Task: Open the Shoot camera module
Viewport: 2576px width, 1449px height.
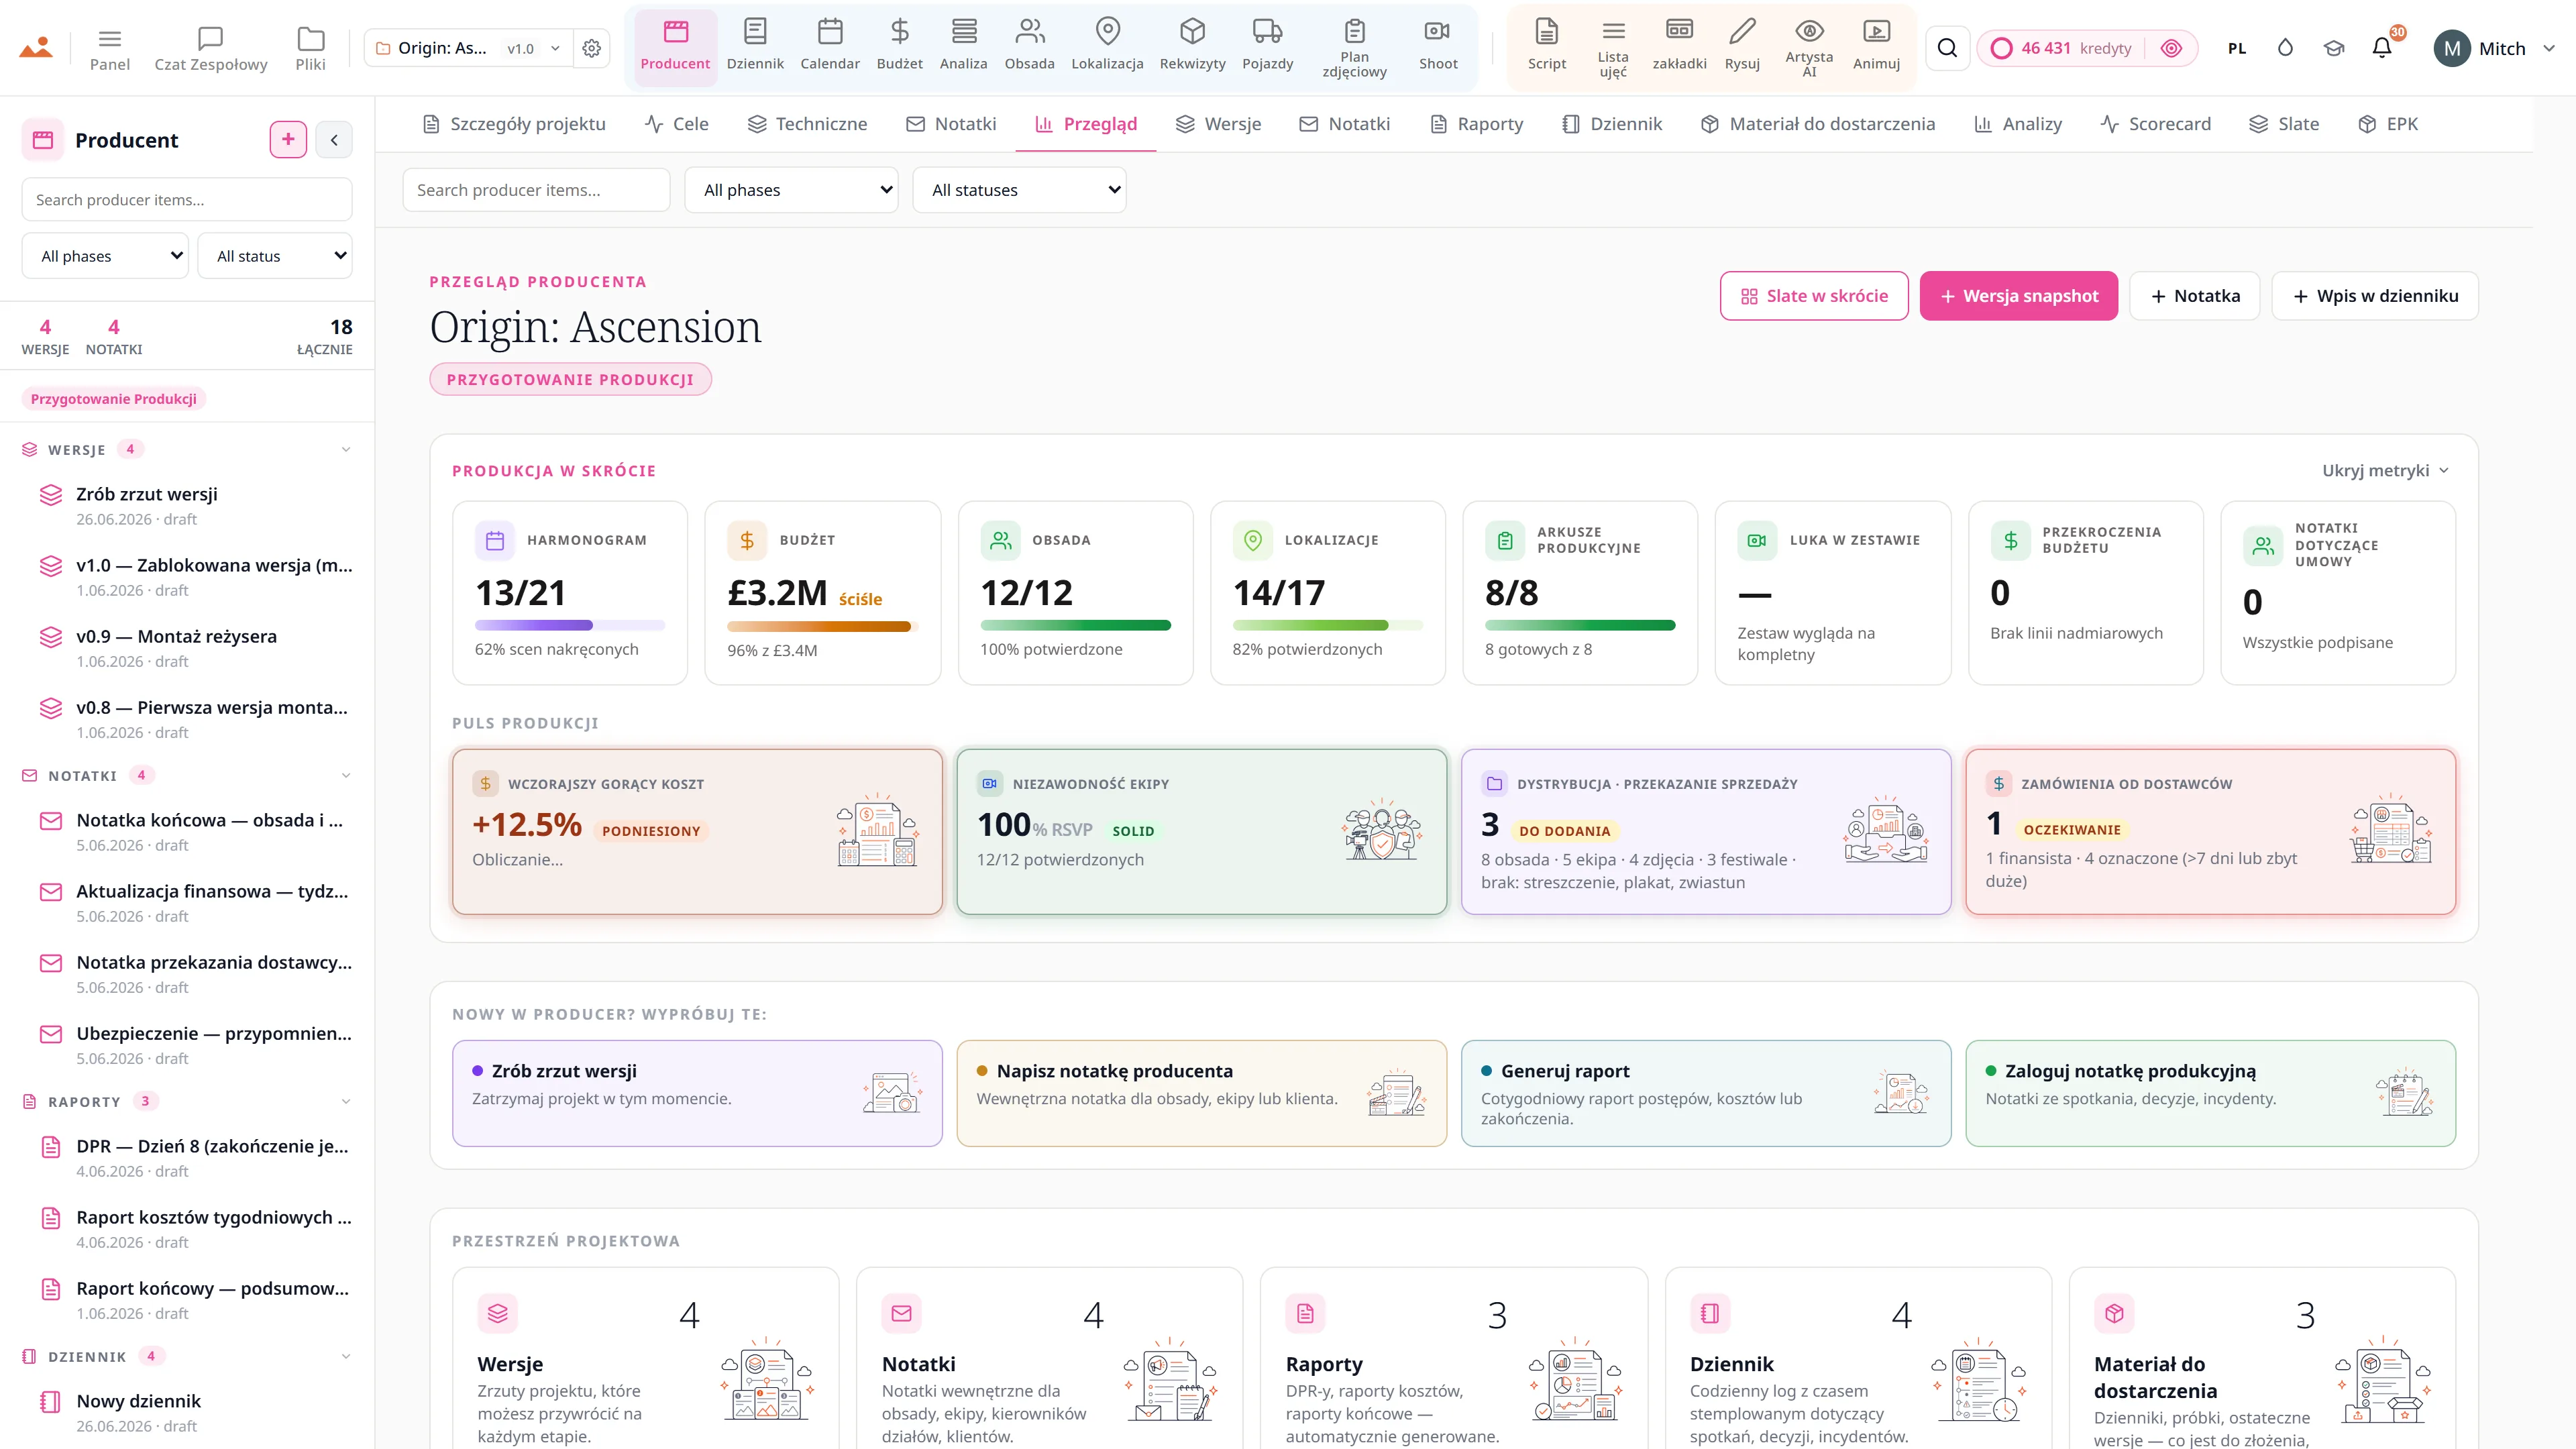Action: [1438, 46]
